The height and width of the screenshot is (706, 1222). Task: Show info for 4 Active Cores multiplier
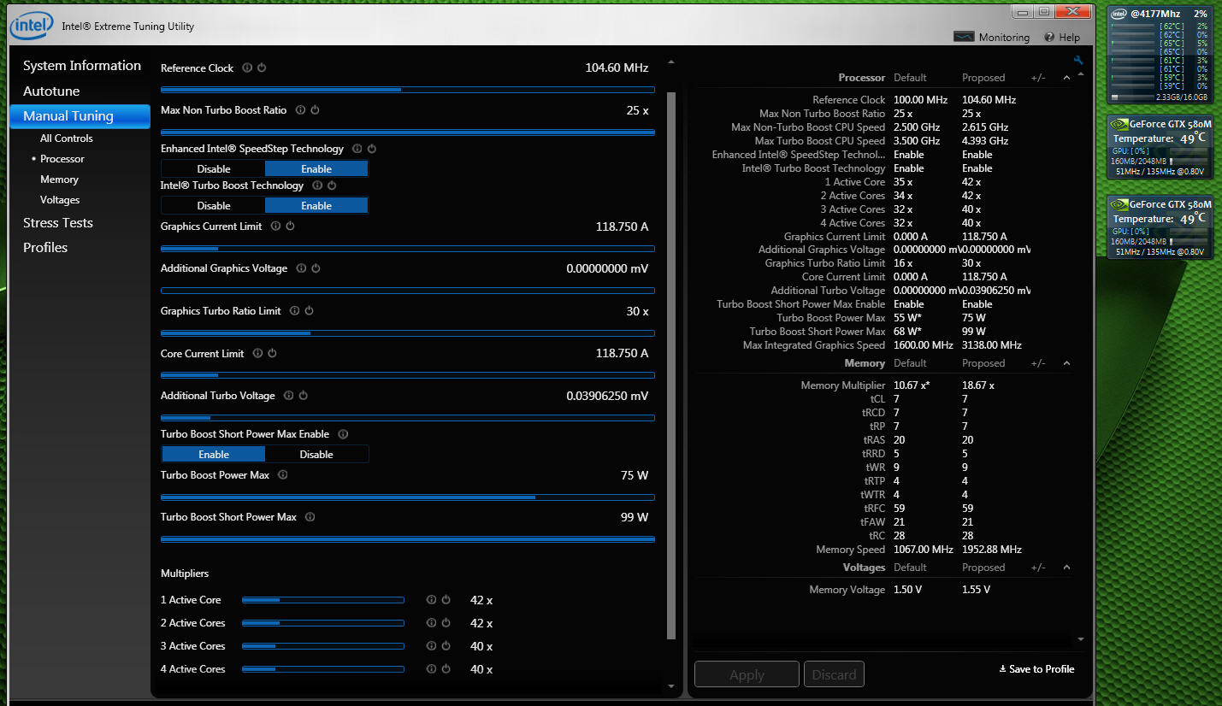tap(431, 669)
